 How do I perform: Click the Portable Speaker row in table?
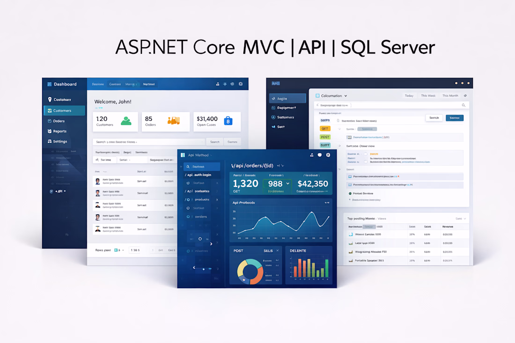pos(407,261)
